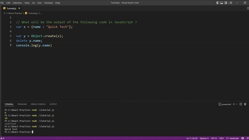Viewport: 249px width, 140px height.
Task: Click the JS file icon in breadcrumb
Action: pyautogui.click(x=26, y=13)
